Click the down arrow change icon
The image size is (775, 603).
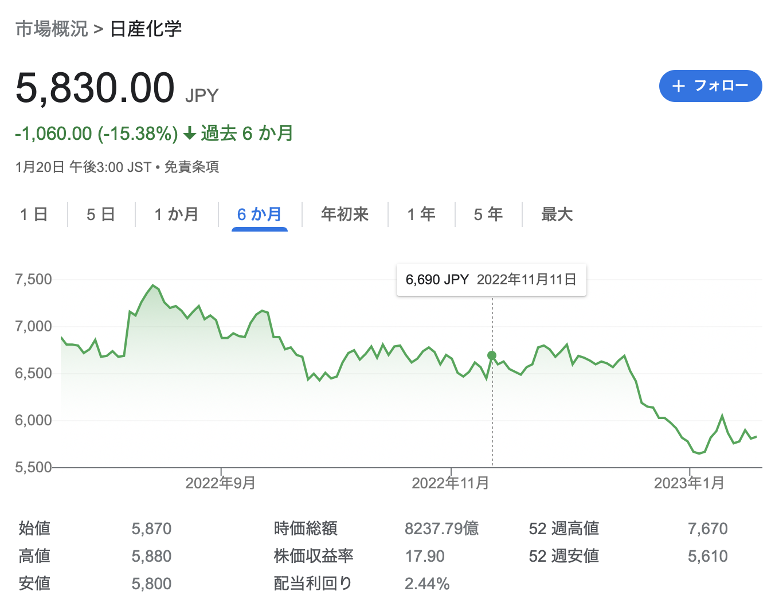190,134
